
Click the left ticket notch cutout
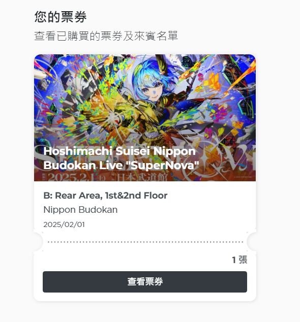[38, 242]
